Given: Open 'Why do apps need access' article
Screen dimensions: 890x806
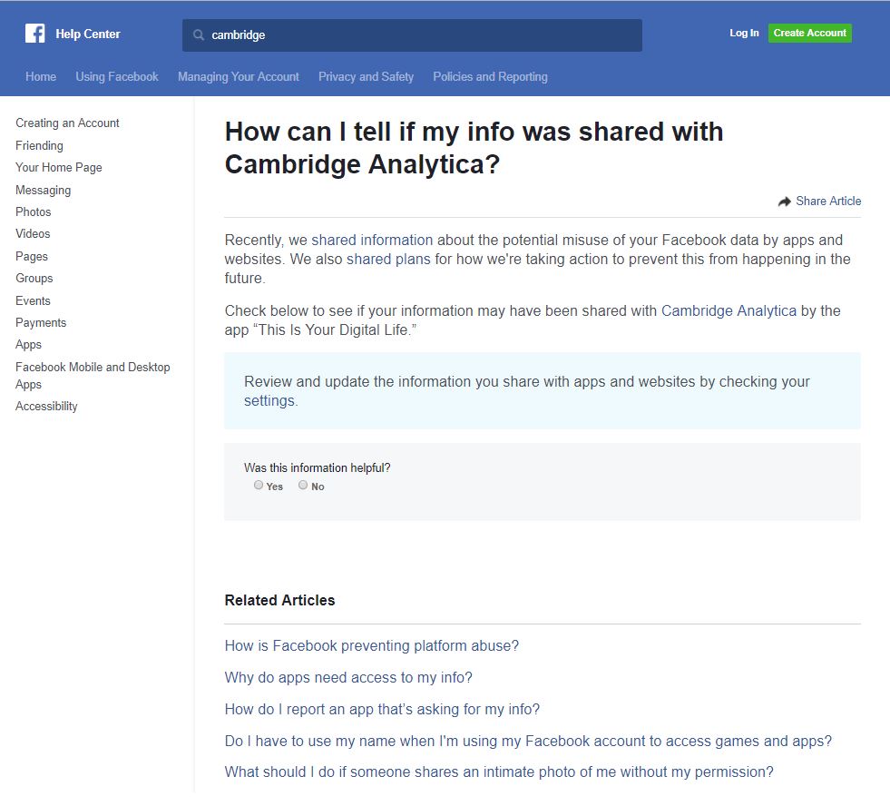Looking at the screenshot, I should (x=348, y=678).
